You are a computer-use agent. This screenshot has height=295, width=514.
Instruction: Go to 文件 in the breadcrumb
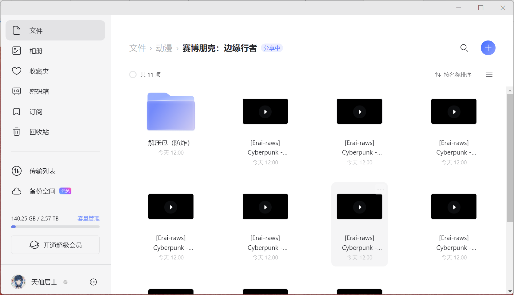[x=137, y=48]
